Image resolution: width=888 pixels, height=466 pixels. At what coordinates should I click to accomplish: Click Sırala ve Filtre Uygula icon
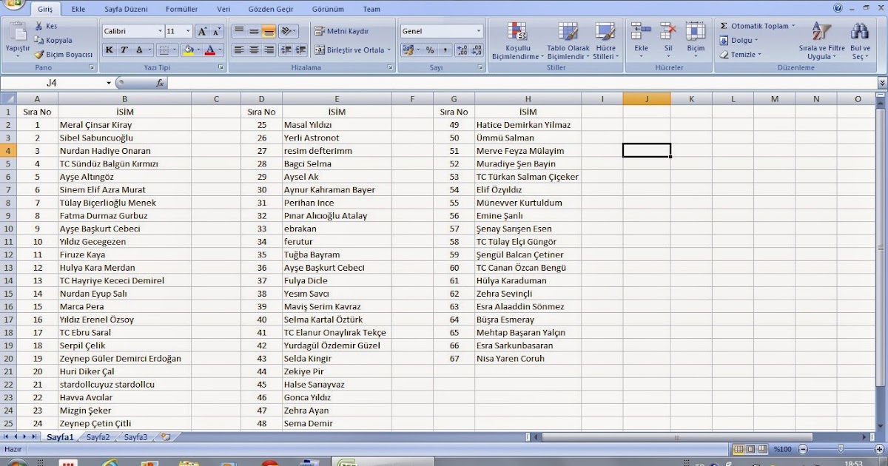point(822,32)
